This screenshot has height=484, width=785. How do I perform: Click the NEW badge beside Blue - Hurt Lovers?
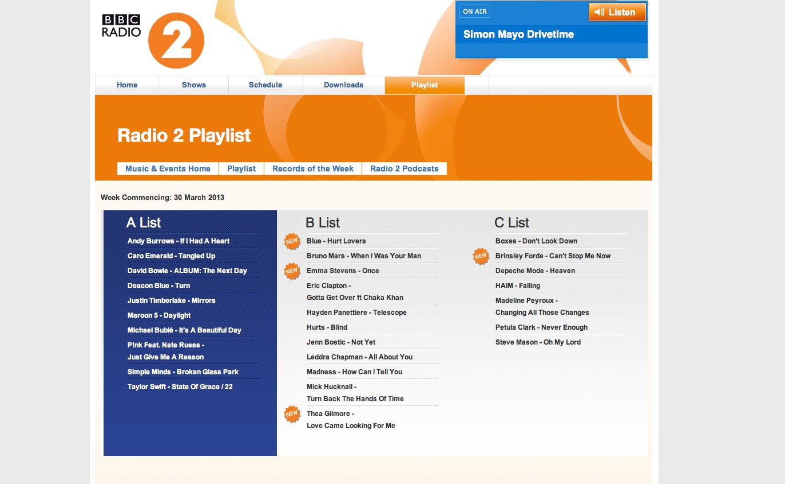pos(292,242)
